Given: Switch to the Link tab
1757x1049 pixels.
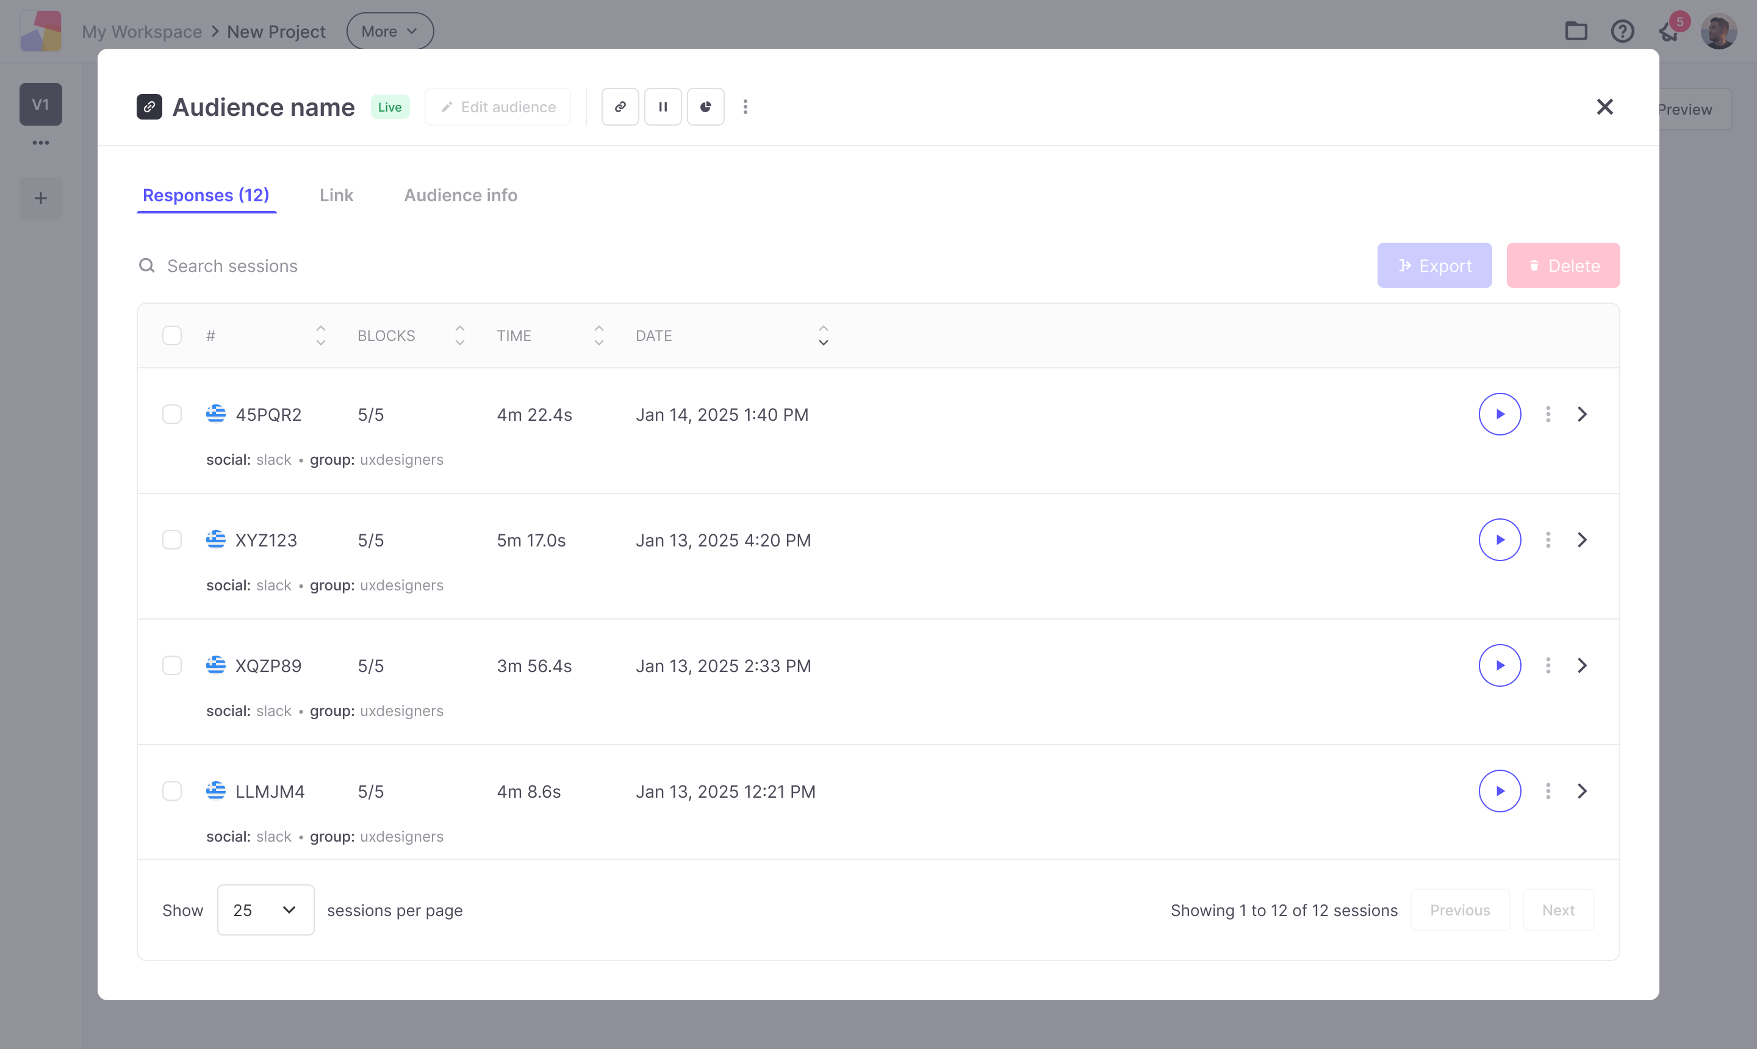Looking at the screenshot, I should click(x=337, y=196).
